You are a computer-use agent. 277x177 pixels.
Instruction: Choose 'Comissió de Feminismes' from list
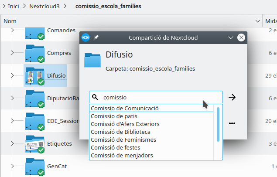pos(123,140)
